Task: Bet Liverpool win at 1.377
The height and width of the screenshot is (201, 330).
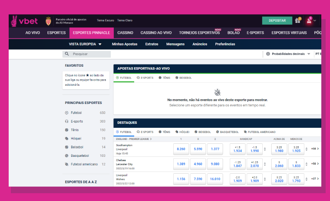Action: point(215,149)
